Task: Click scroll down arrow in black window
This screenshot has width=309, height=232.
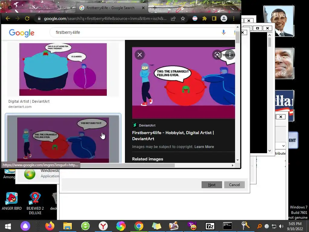Action: click(269, 151)
